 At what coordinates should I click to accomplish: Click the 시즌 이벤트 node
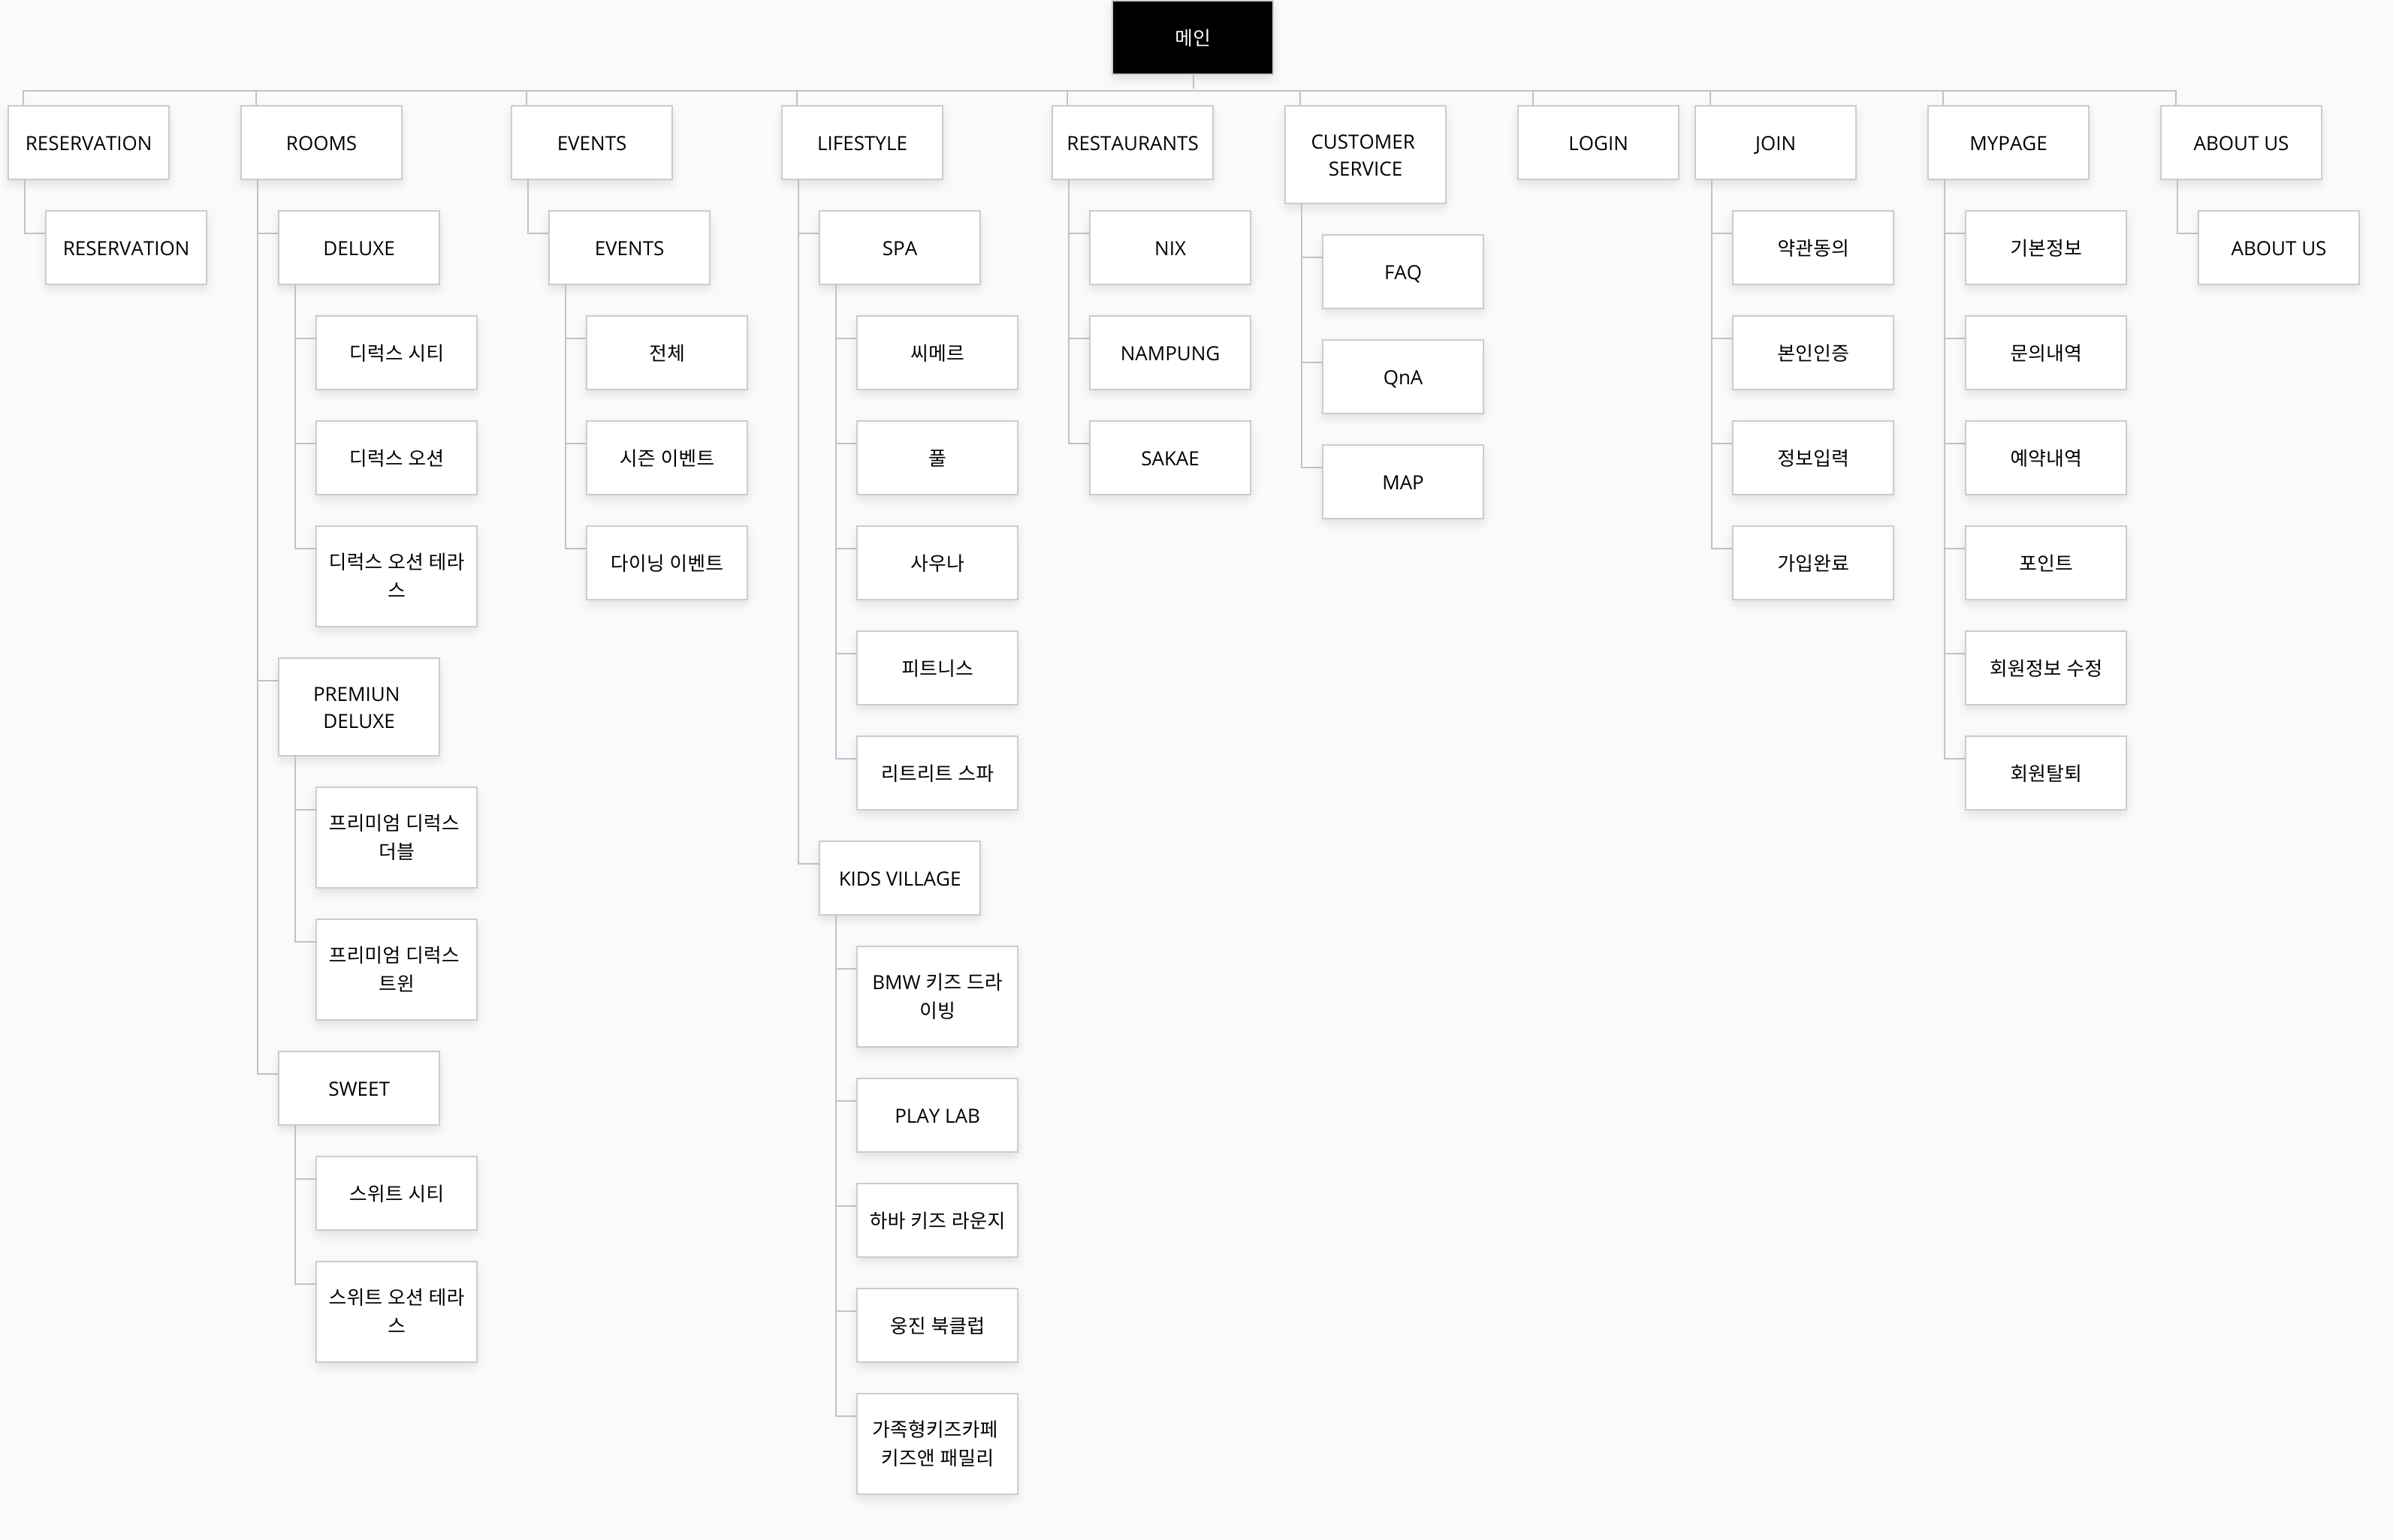[665, 457]
